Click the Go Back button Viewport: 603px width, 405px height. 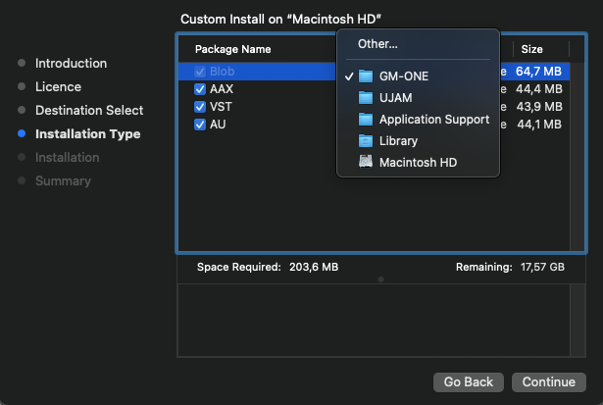pyautogui.click(x=469, y=381)
